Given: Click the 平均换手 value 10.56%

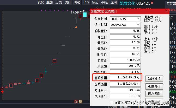Looking at the screenshot, I should pos(125,96).
